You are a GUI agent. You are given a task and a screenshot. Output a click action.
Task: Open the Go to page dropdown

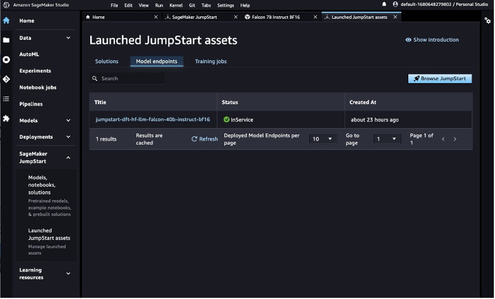(387, 139)
